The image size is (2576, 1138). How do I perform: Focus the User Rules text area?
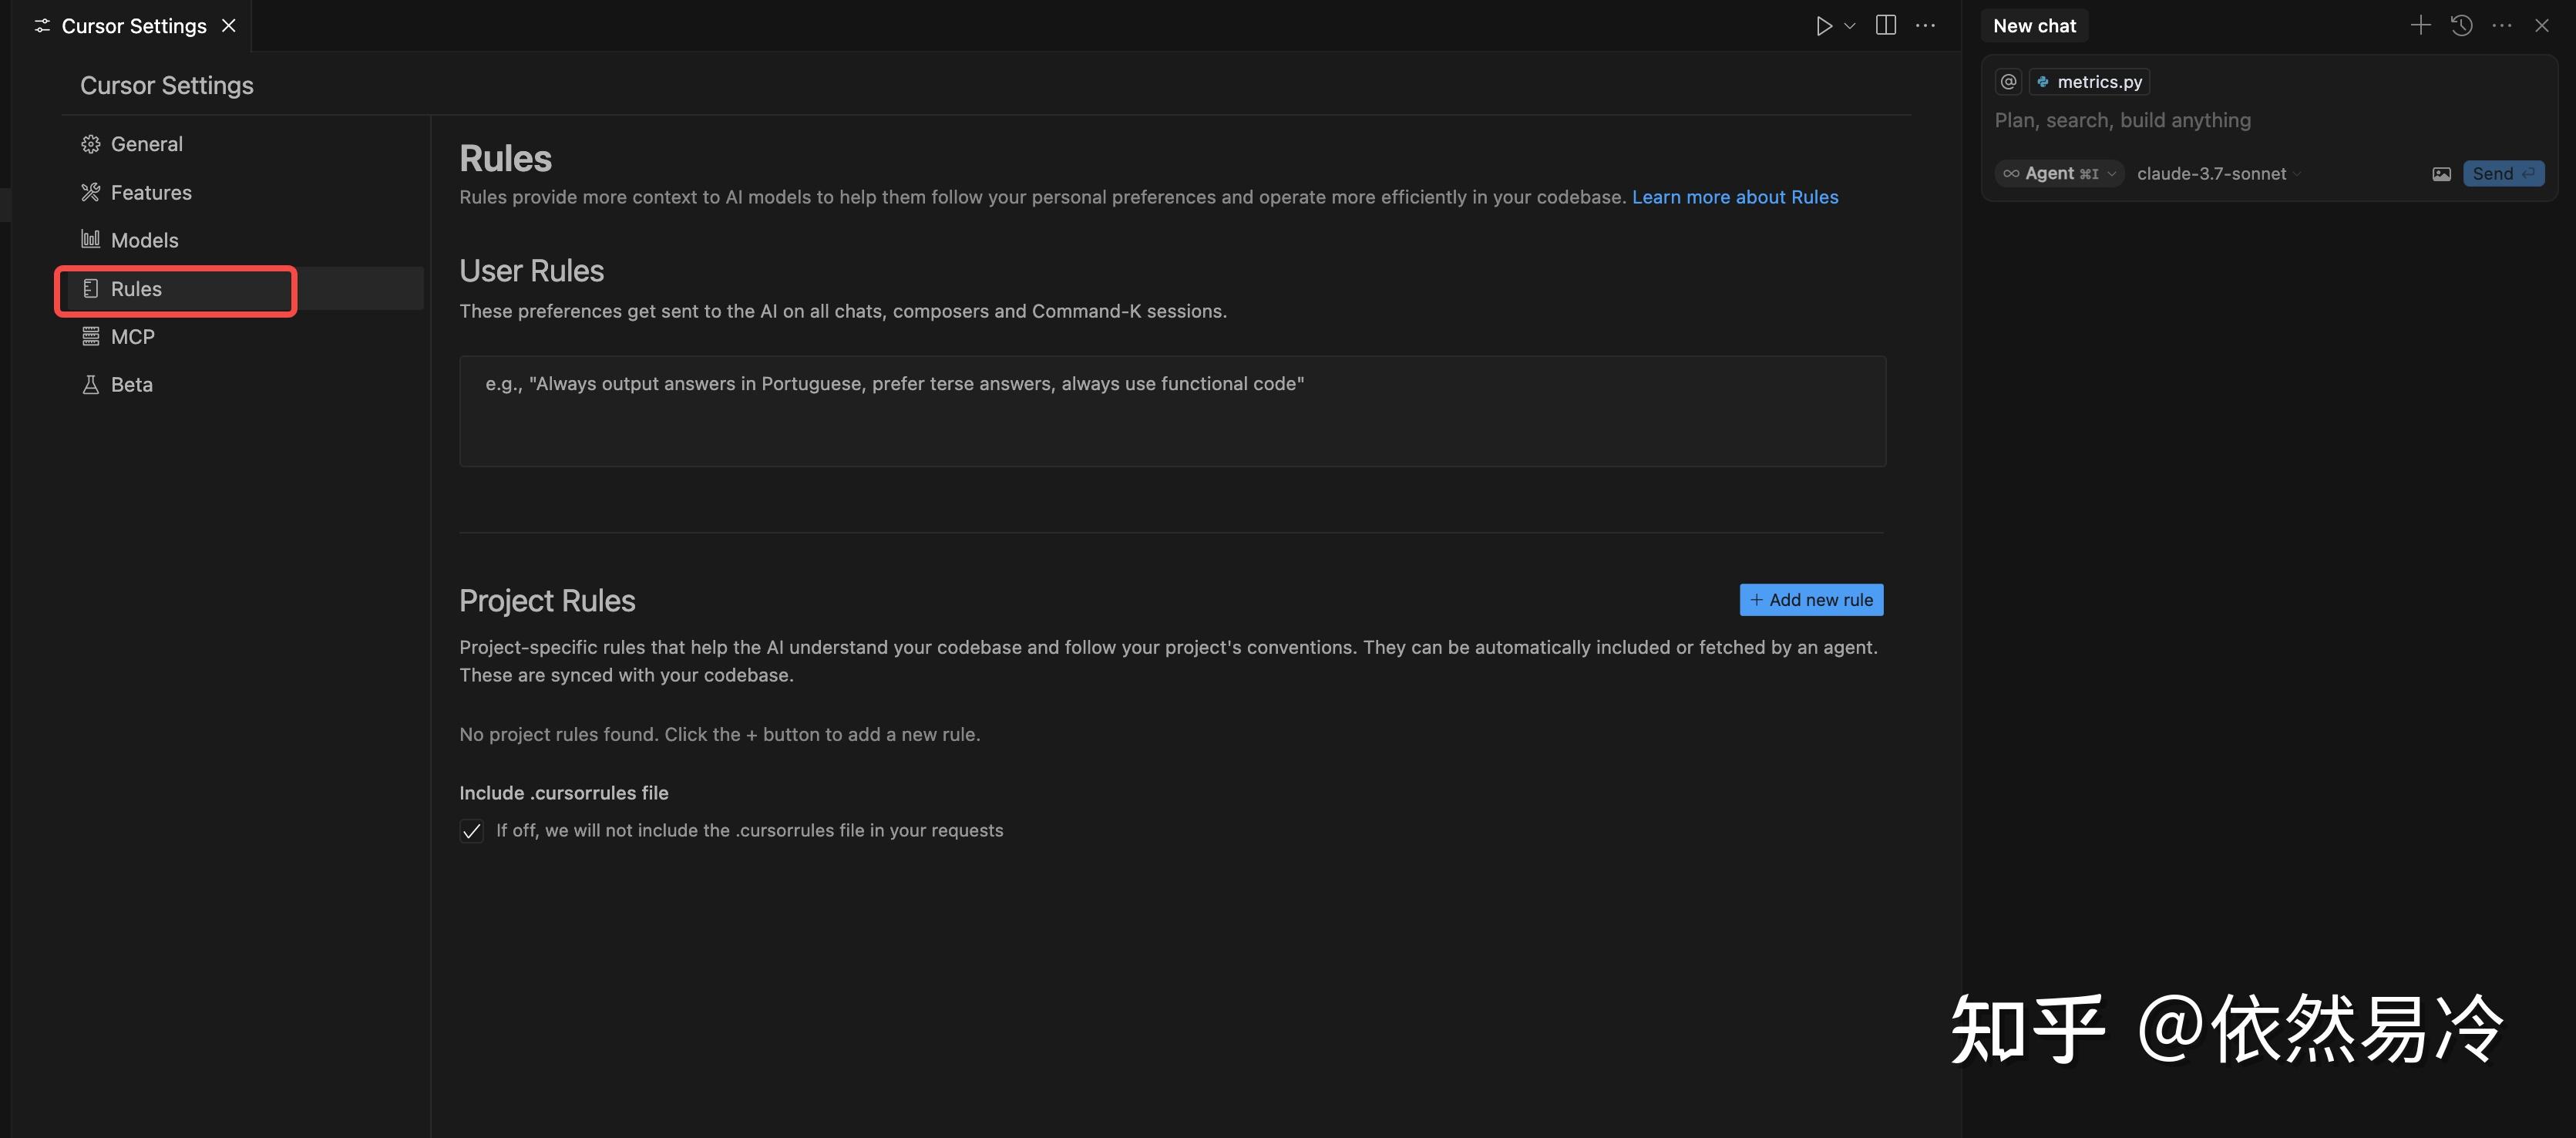[1172, 411]
